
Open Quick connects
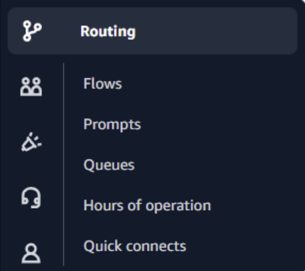[x=135, y=246]
